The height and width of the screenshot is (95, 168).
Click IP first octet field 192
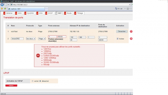73,37
